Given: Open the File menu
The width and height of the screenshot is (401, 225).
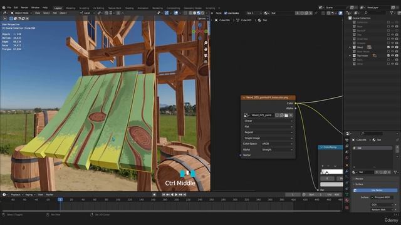Looking at the screenshot, I should pos(9,7).
